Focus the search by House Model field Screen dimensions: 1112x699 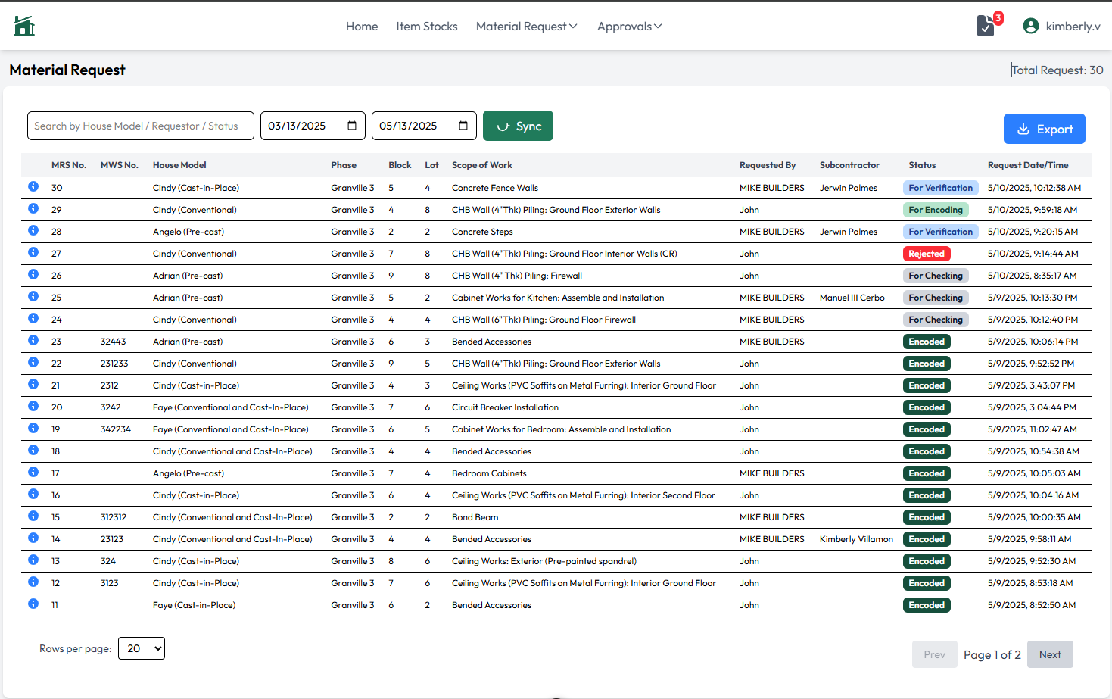140,126
